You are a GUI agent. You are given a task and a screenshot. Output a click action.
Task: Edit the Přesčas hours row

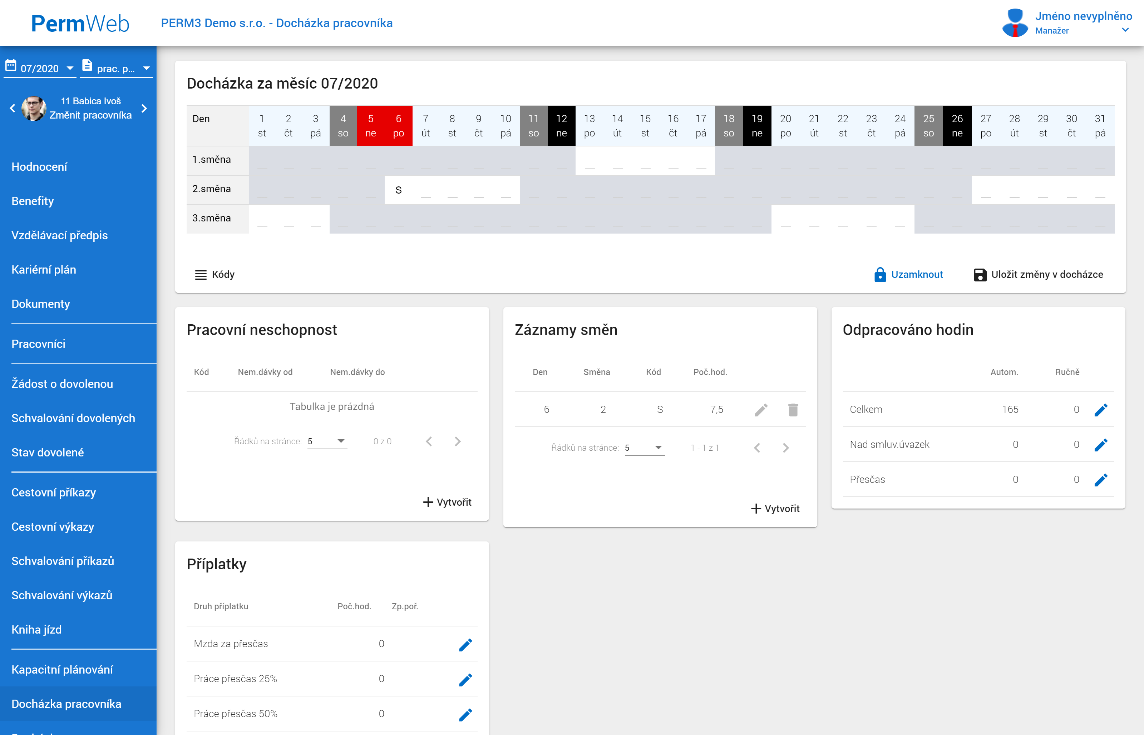click(1100, 480)
